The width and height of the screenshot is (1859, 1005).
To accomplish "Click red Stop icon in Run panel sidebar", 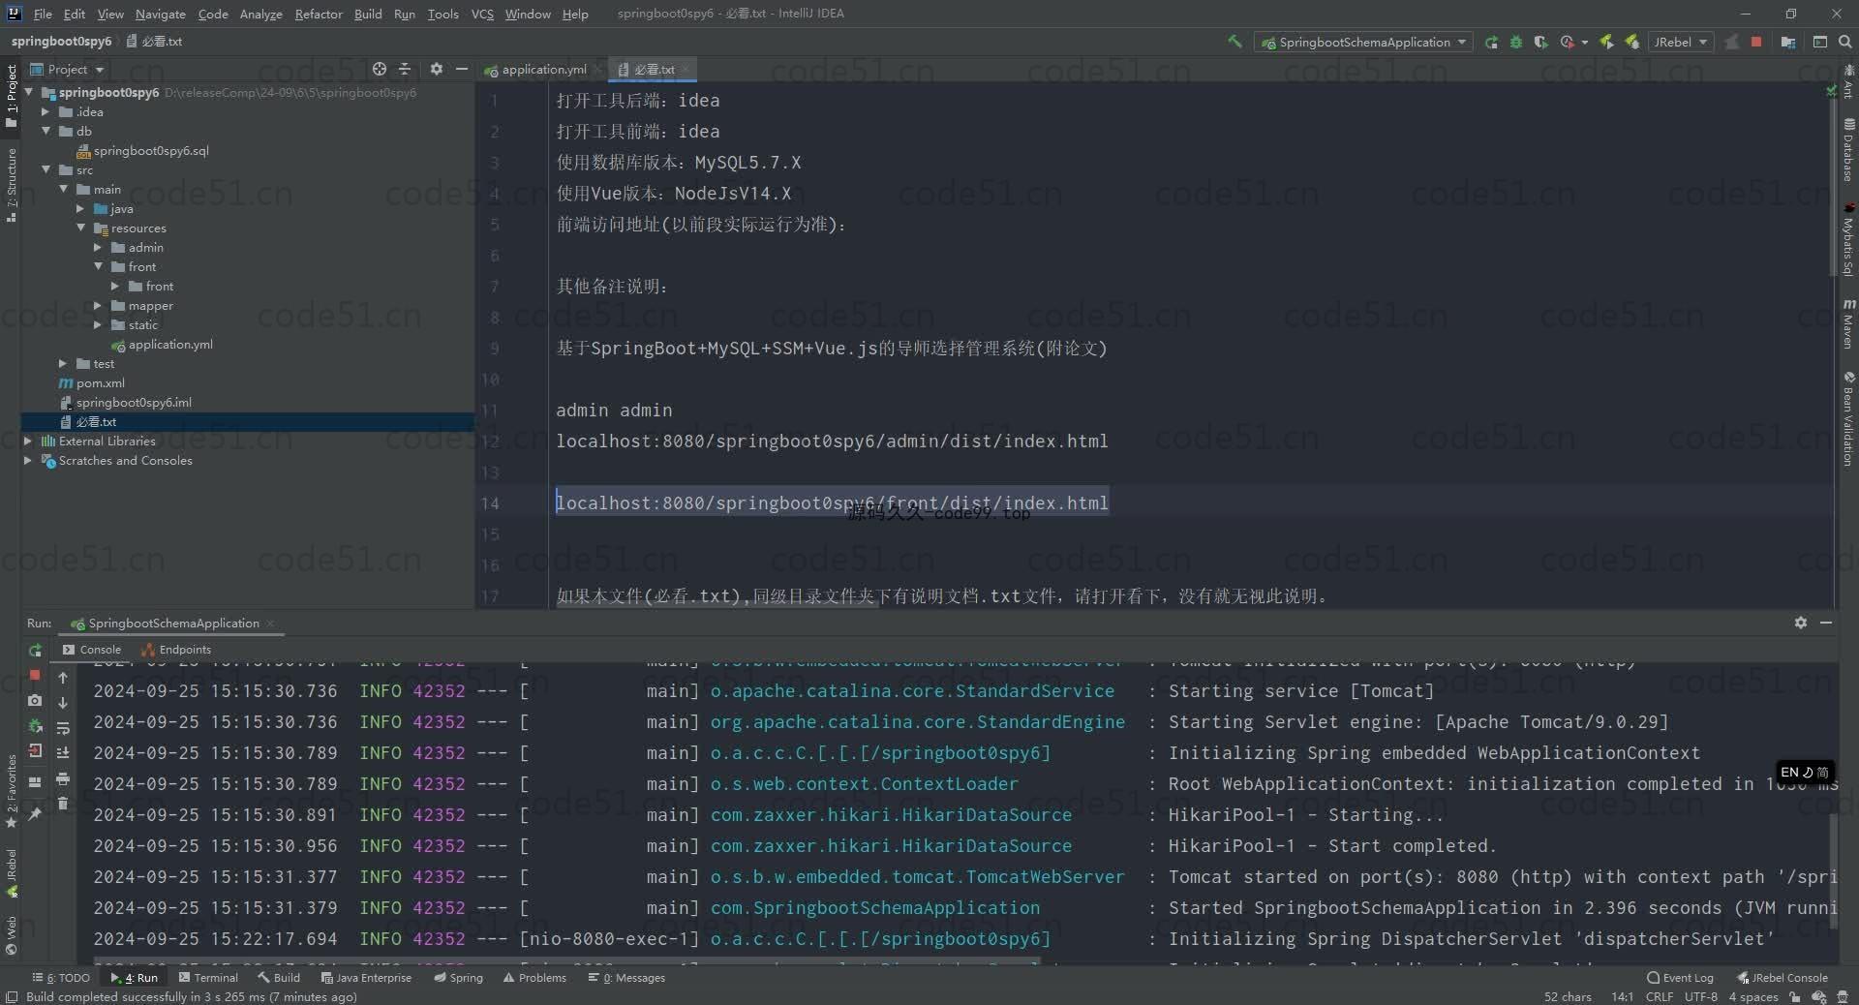I will (x=35, y=675).
